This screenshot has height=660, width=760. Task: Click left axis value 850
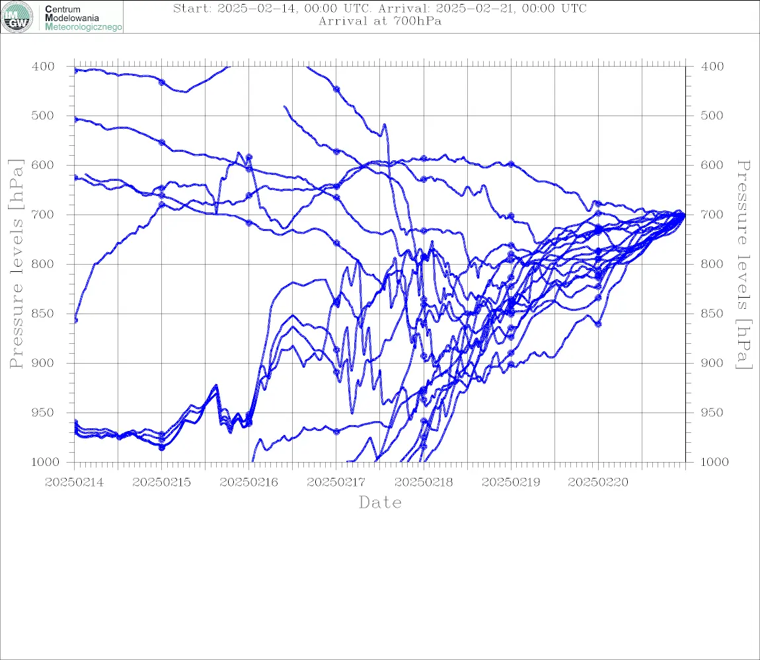[43, 313]
